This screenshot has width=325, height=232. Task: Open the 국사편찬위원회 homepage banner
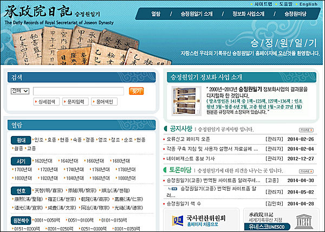201,220
